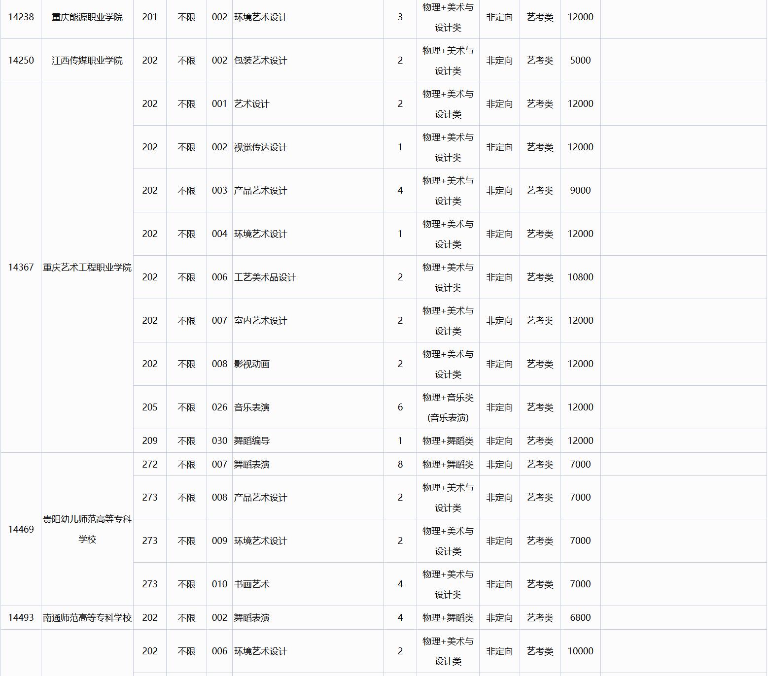Select school code 14367

(x=21, y=268)
